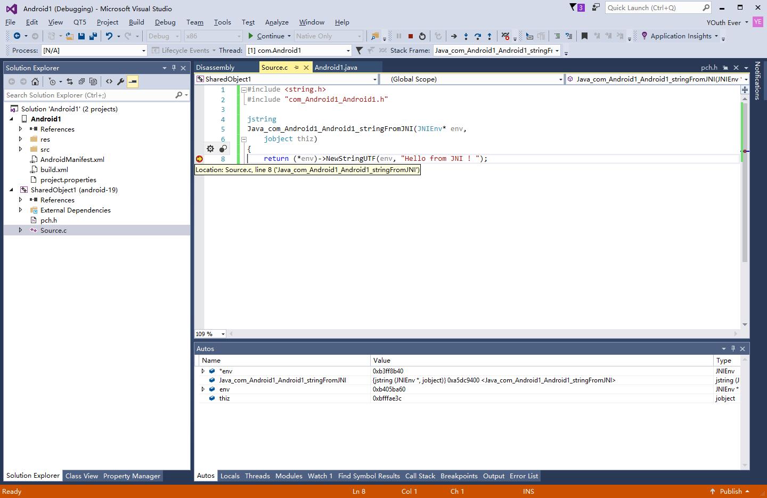
Task: Open the Process dropdown showing N/A
Action: [x=94, y=50]
